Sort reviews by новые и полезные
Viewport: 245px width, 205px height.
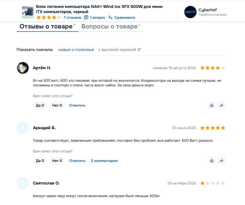76,50
